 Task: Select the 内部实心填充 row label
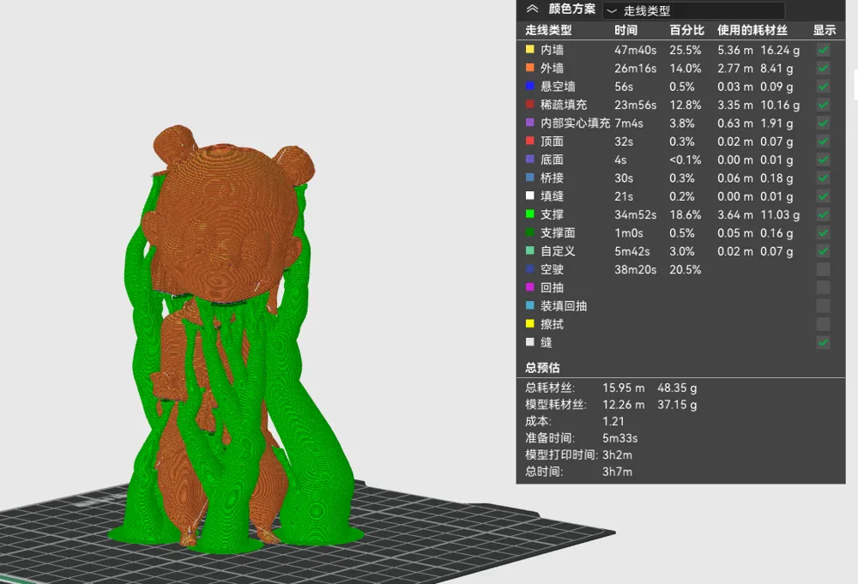point(575,123)
